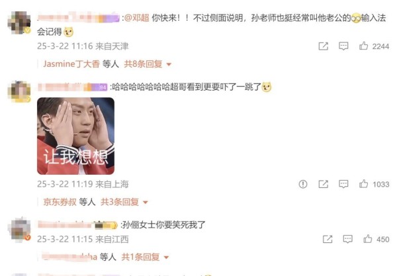
Task: Reply to the comment from 上海
Action: click(x=343, y=184)
